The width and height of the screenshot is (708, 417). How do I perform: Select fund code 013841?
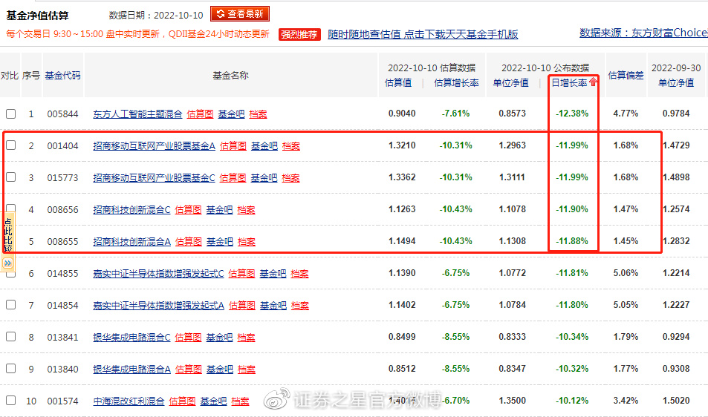[x=62, y=337]
